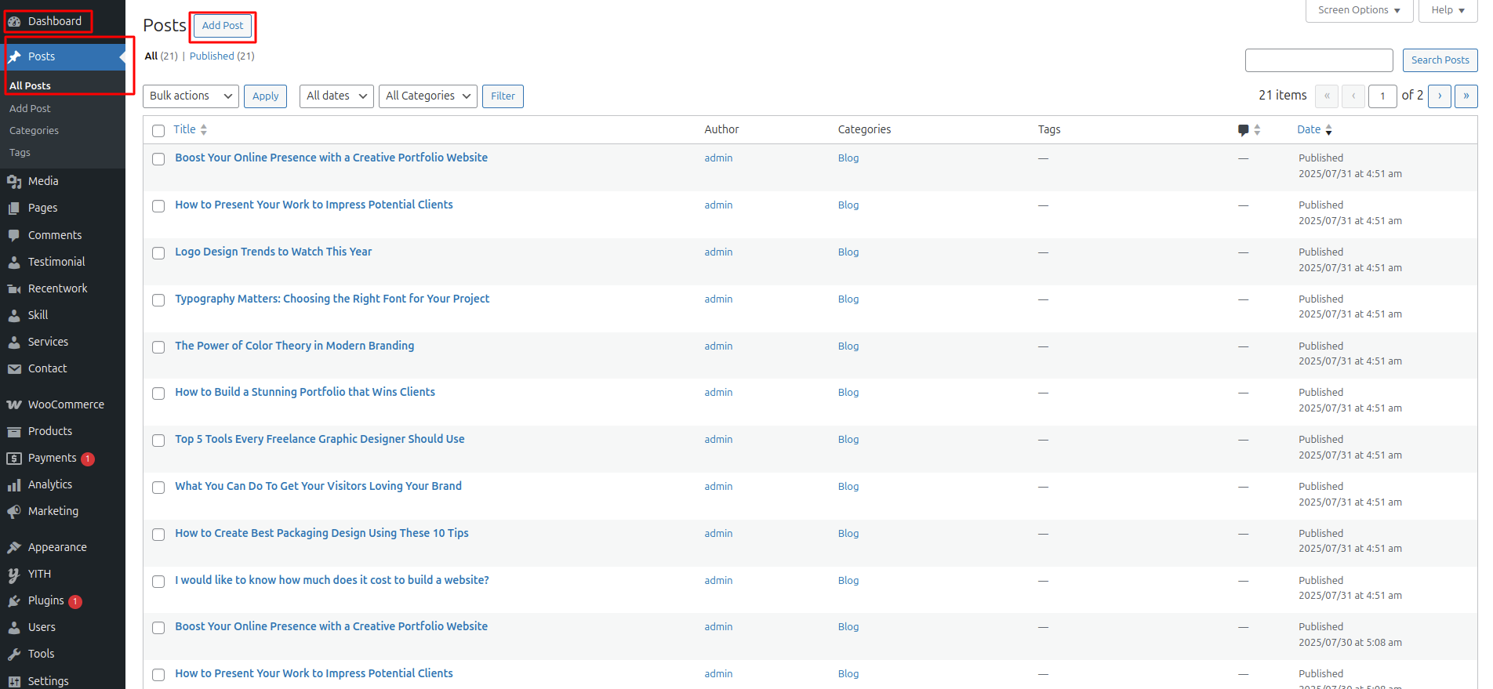
Task: Open the All Categories dropdown
Action: [428, 96]
